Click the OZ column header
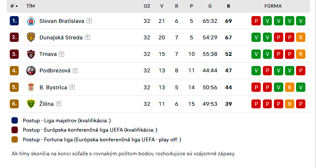Viewport: 316px width, 168px height. pyautogui.click(x=147, y=6)
